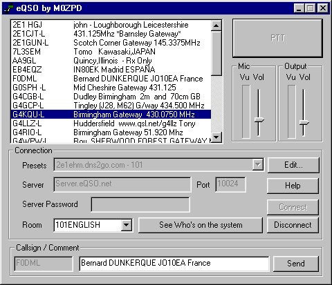Open the Edit... presets dialog
The image size is (332, 285).
pos(293,165)
